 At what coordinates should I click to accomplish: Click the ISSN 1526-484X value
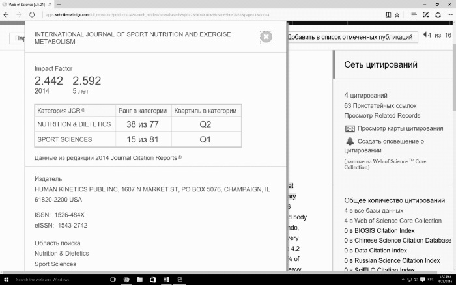pyautogui.click(x=69, y=215)
